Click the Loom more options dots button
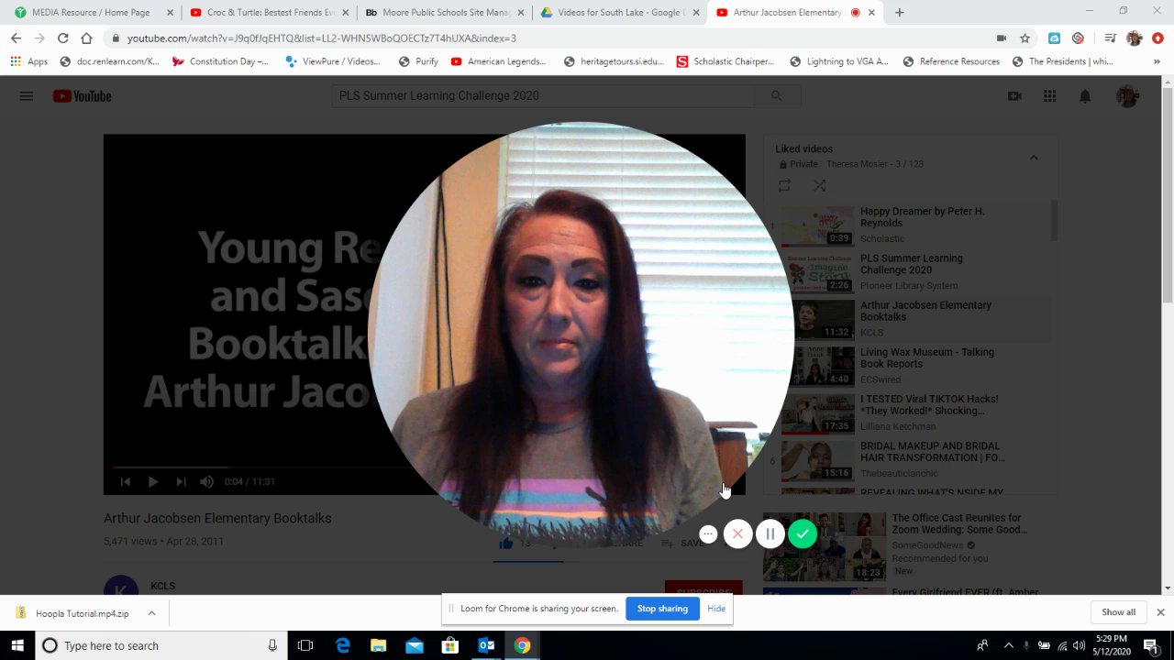The image size is (1174, 660). [708, 534]
